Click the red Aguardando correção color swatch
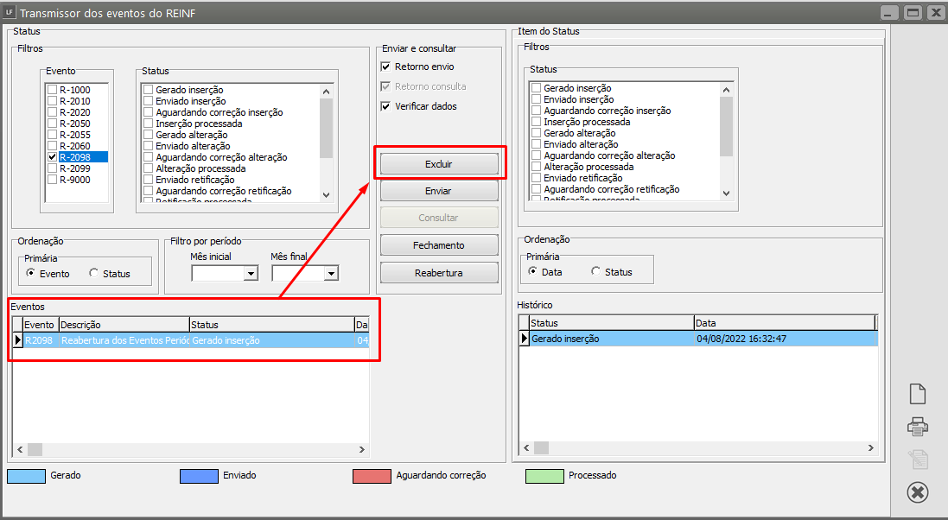Image resolution: width=948 pixels, height=520 pixels. click(371, 476)
